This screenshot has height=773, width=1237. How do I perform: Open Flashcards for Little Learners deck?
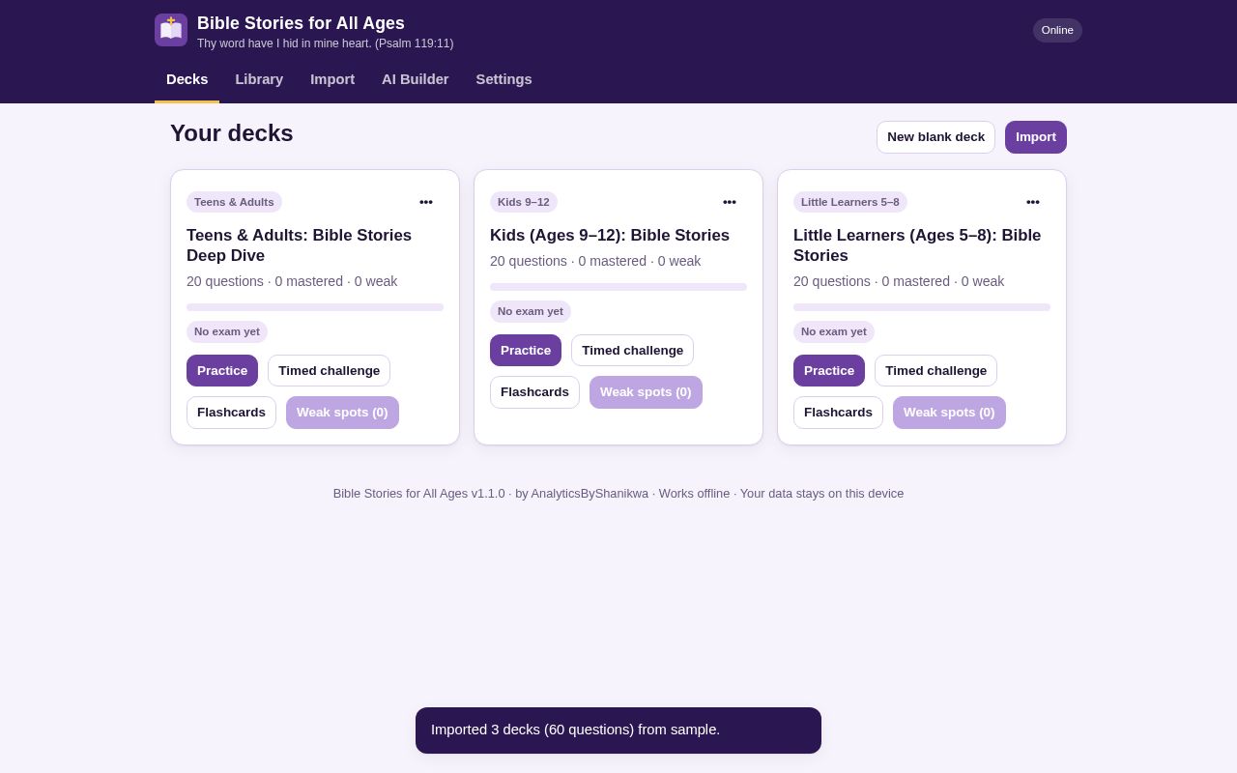coord(838,413)
